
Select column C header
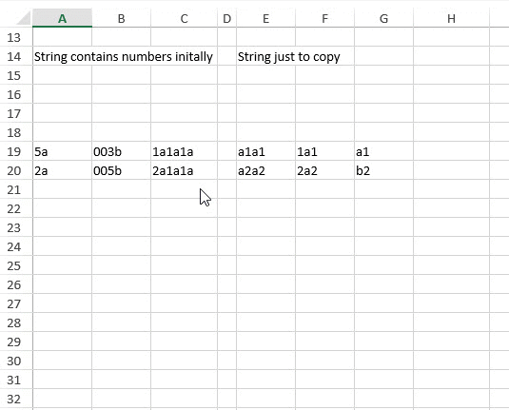(x=184, y=18)
